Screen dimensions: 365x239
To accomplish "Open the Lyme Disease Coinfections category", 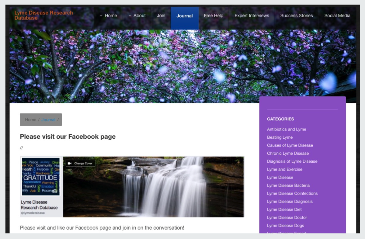I will (x=292, y=193).
